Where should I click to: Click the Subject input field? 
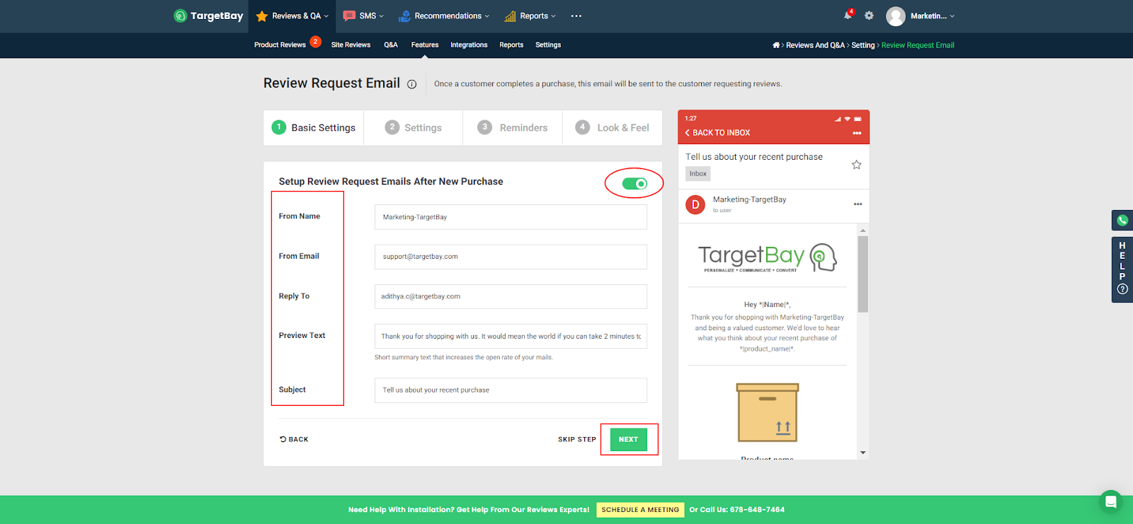click(x=511, y=390)
